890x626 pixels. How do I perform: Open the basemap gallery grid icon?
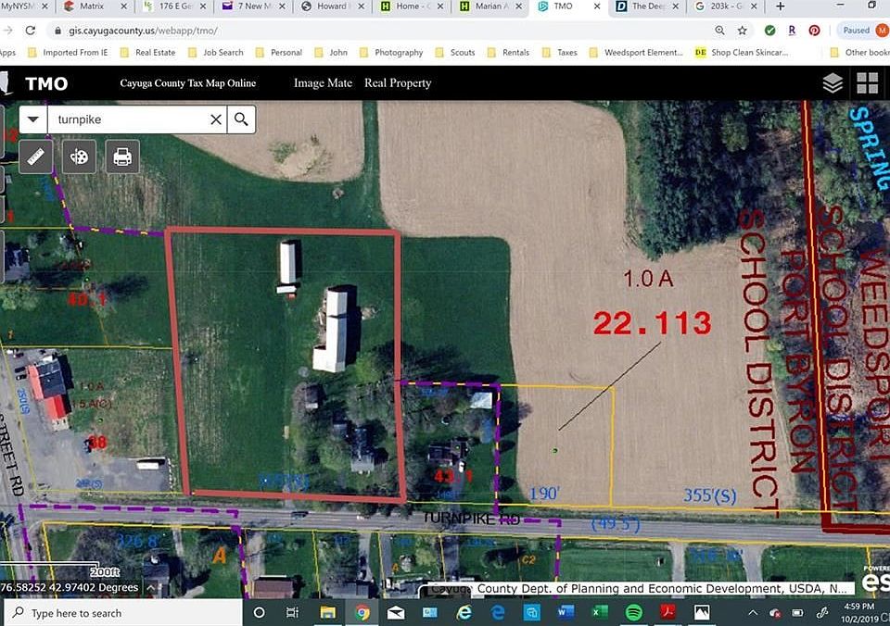coord(868,83)
